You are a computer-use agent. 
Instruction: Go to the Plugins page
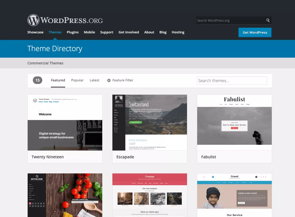tap(73, 32)
